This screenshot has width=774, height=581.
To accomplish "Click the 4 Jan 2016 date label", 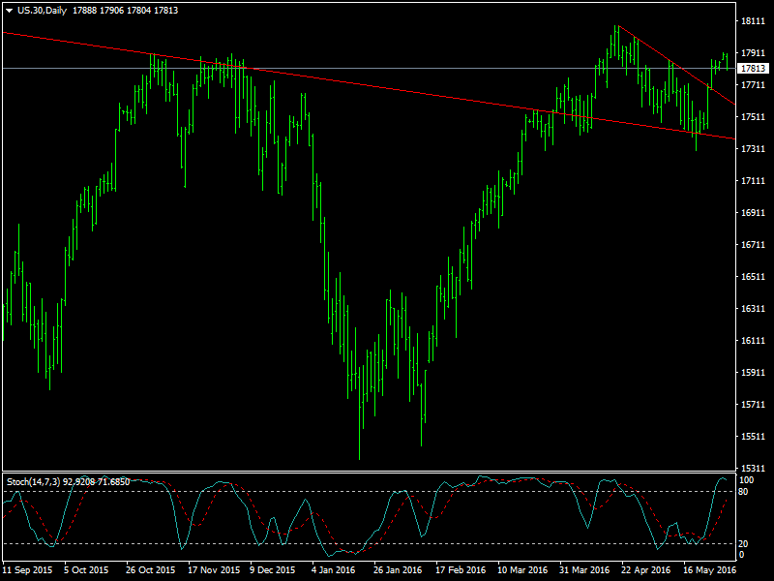I will tap(332, 570).
